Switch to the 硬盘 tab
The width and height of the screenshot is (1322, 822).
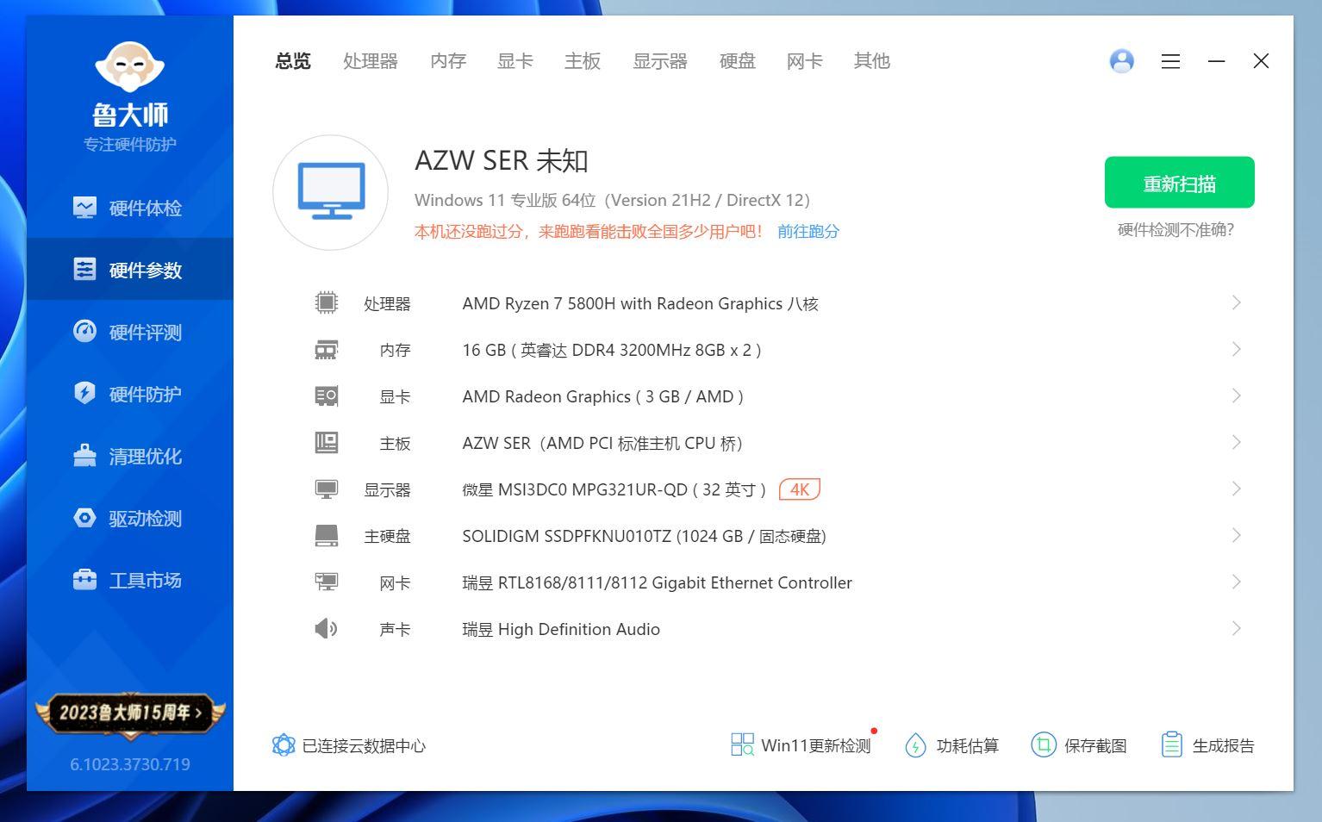pos(738,61)
